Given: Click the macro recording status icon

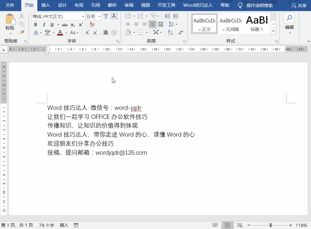Looking at the screenshot, I should coord(76,225).
